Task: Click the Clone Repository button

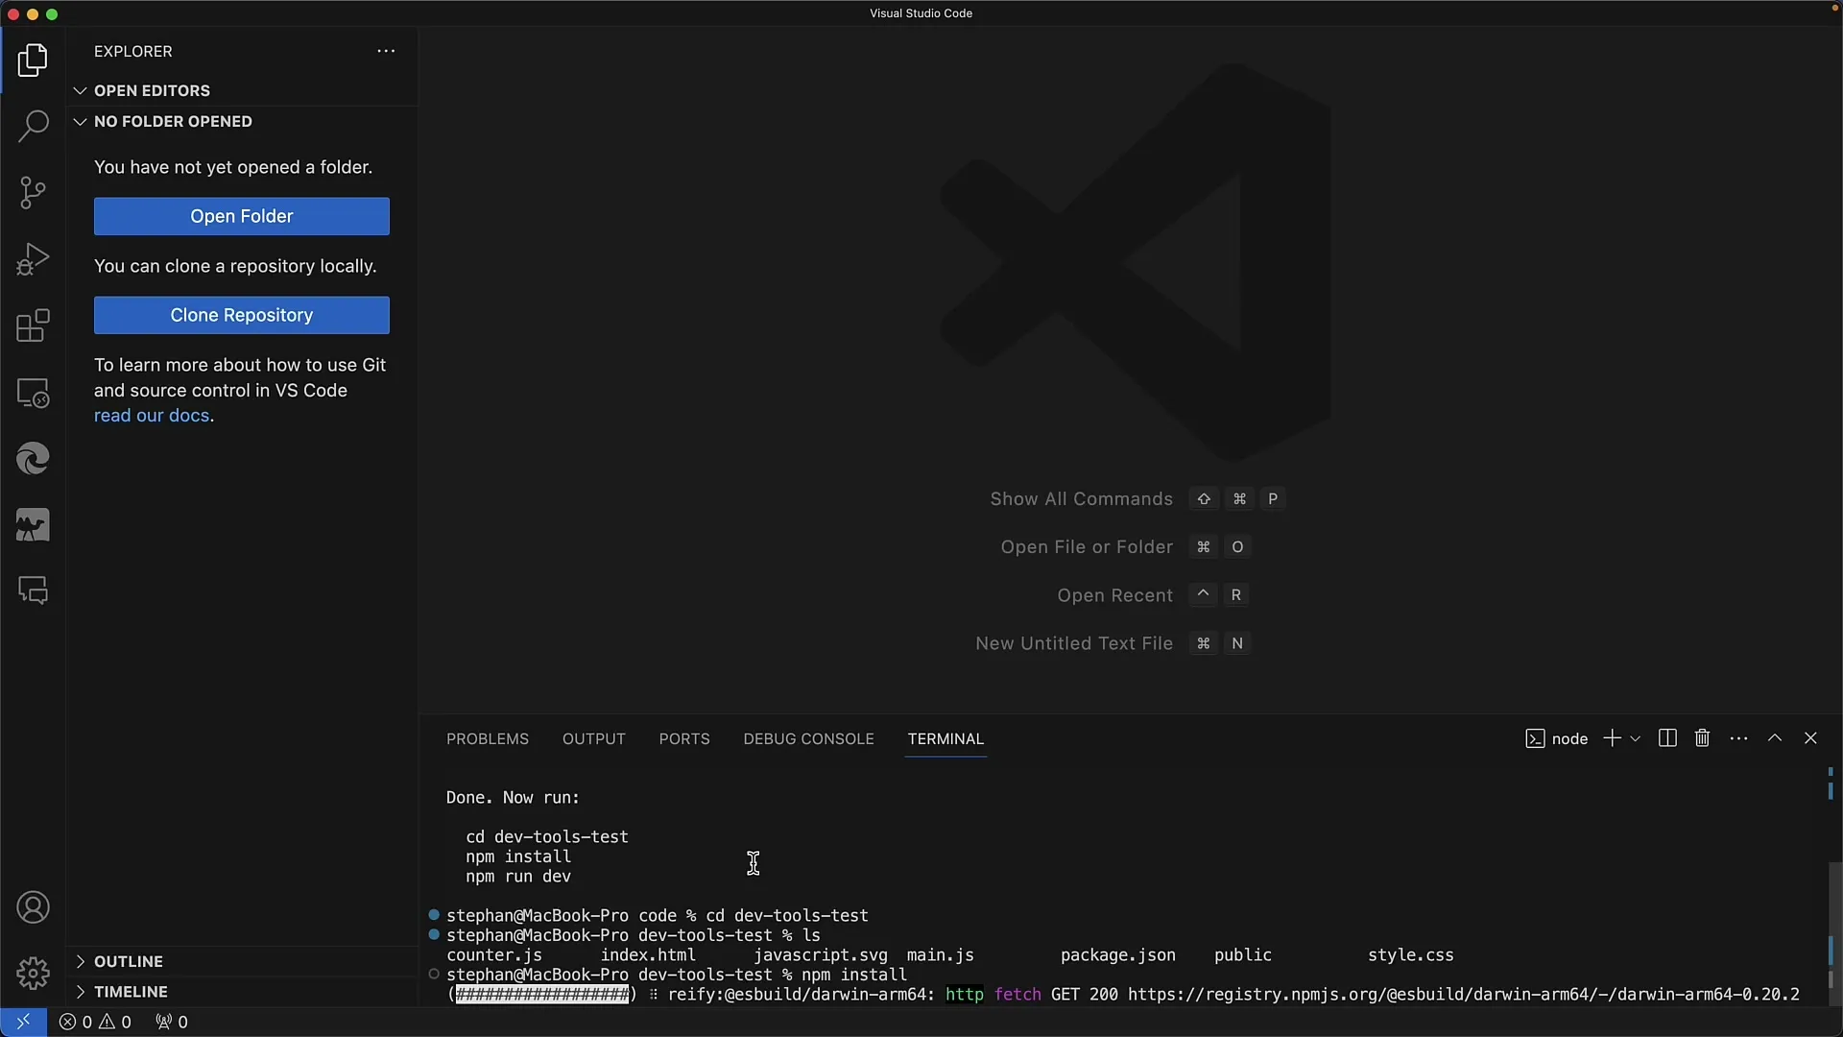Action: tap(242, 315)
